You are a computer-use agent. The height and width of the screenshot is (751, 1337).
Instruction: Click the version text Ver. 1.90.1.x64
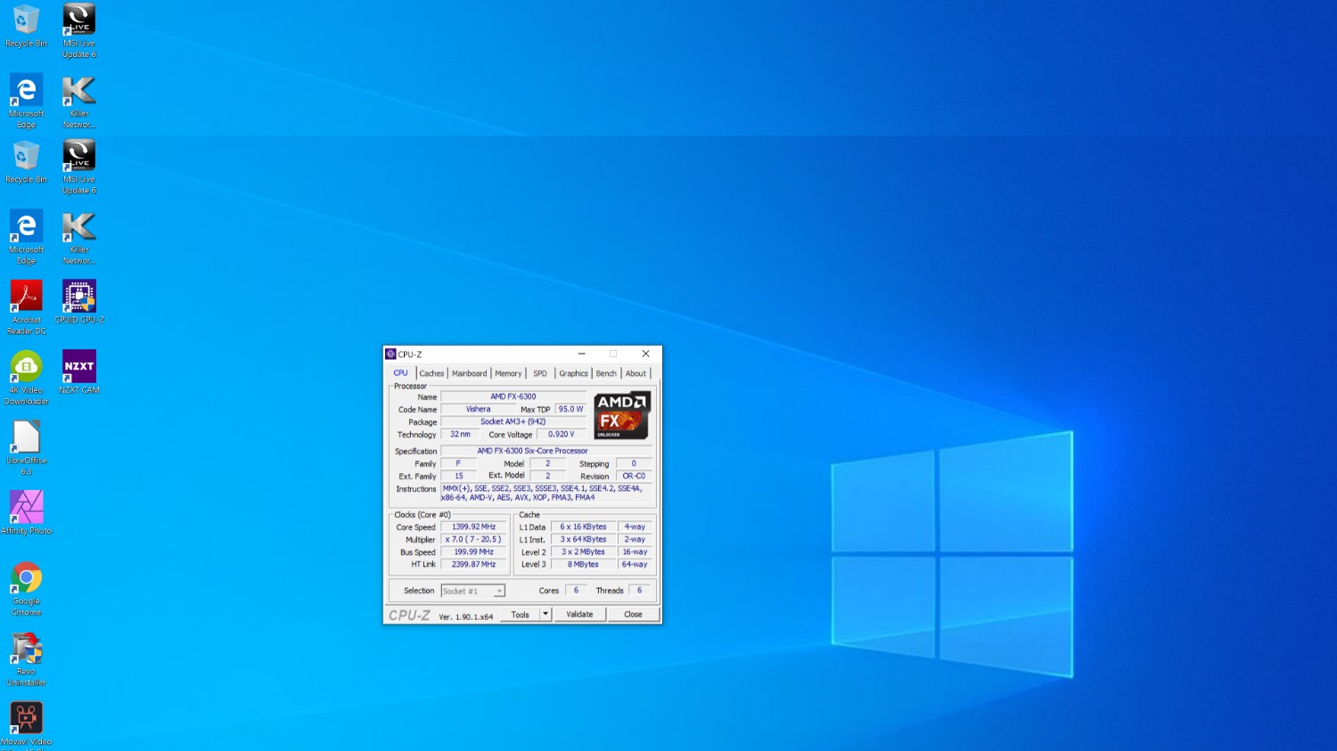[465, 616]
